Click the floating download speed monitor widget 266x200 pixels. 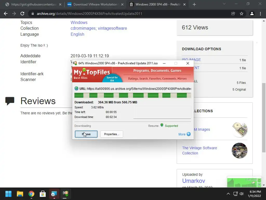pos(244,182)
